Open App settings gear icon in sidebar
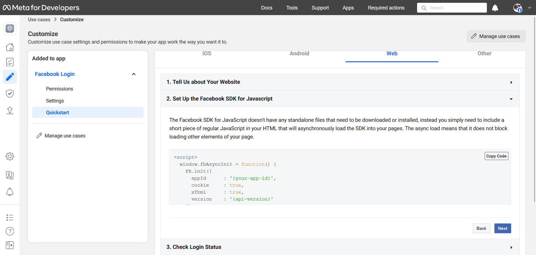536x255 pixels. tap(10, 156)
